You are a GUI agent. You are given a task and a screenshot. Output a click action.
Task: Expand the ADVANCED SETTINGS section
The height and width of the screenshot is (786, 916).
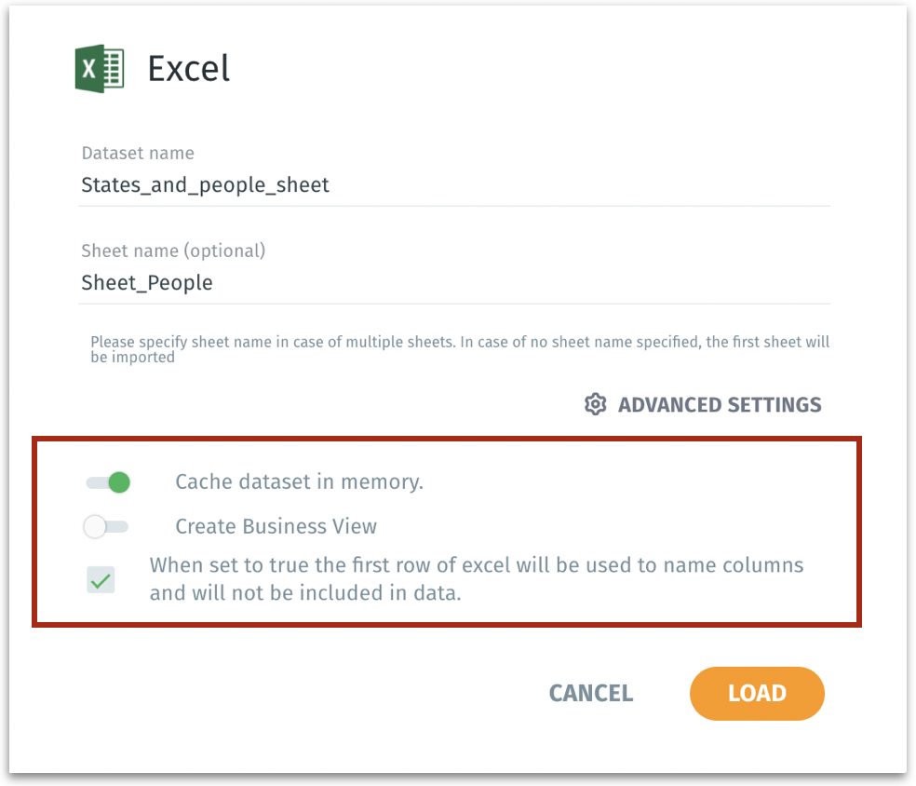tap(719, 405)
